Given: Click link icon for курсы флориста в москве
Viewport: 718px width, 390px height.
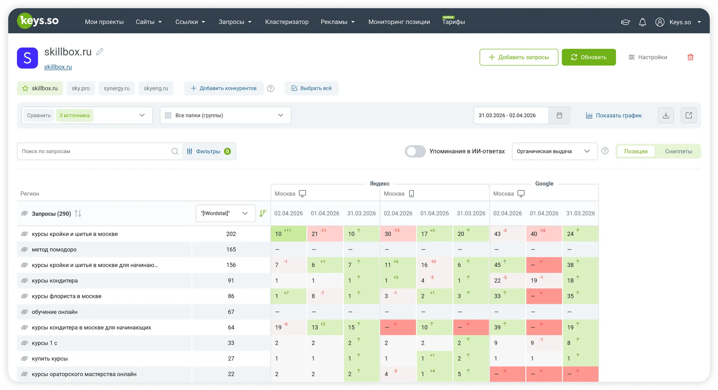Looking at the screenshot, I should pyautogui.click(x=25, y=296).
